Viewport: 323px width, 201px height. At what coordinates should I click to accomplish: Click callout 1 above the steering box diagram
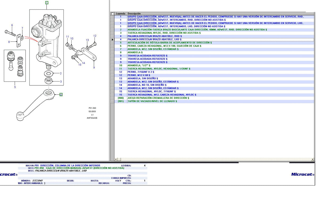tap(47, 3)
